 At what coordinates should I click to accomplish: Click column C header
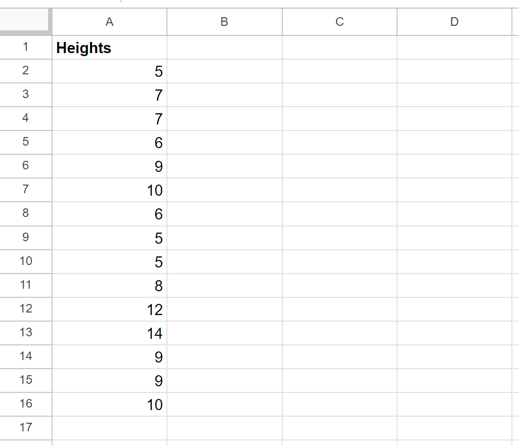coord(339,22)
